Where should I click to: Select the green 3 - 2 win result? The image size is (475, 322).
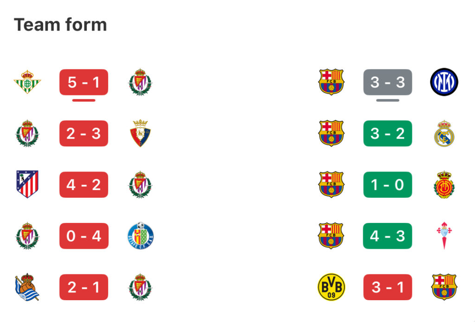click(x=387, y=133)
